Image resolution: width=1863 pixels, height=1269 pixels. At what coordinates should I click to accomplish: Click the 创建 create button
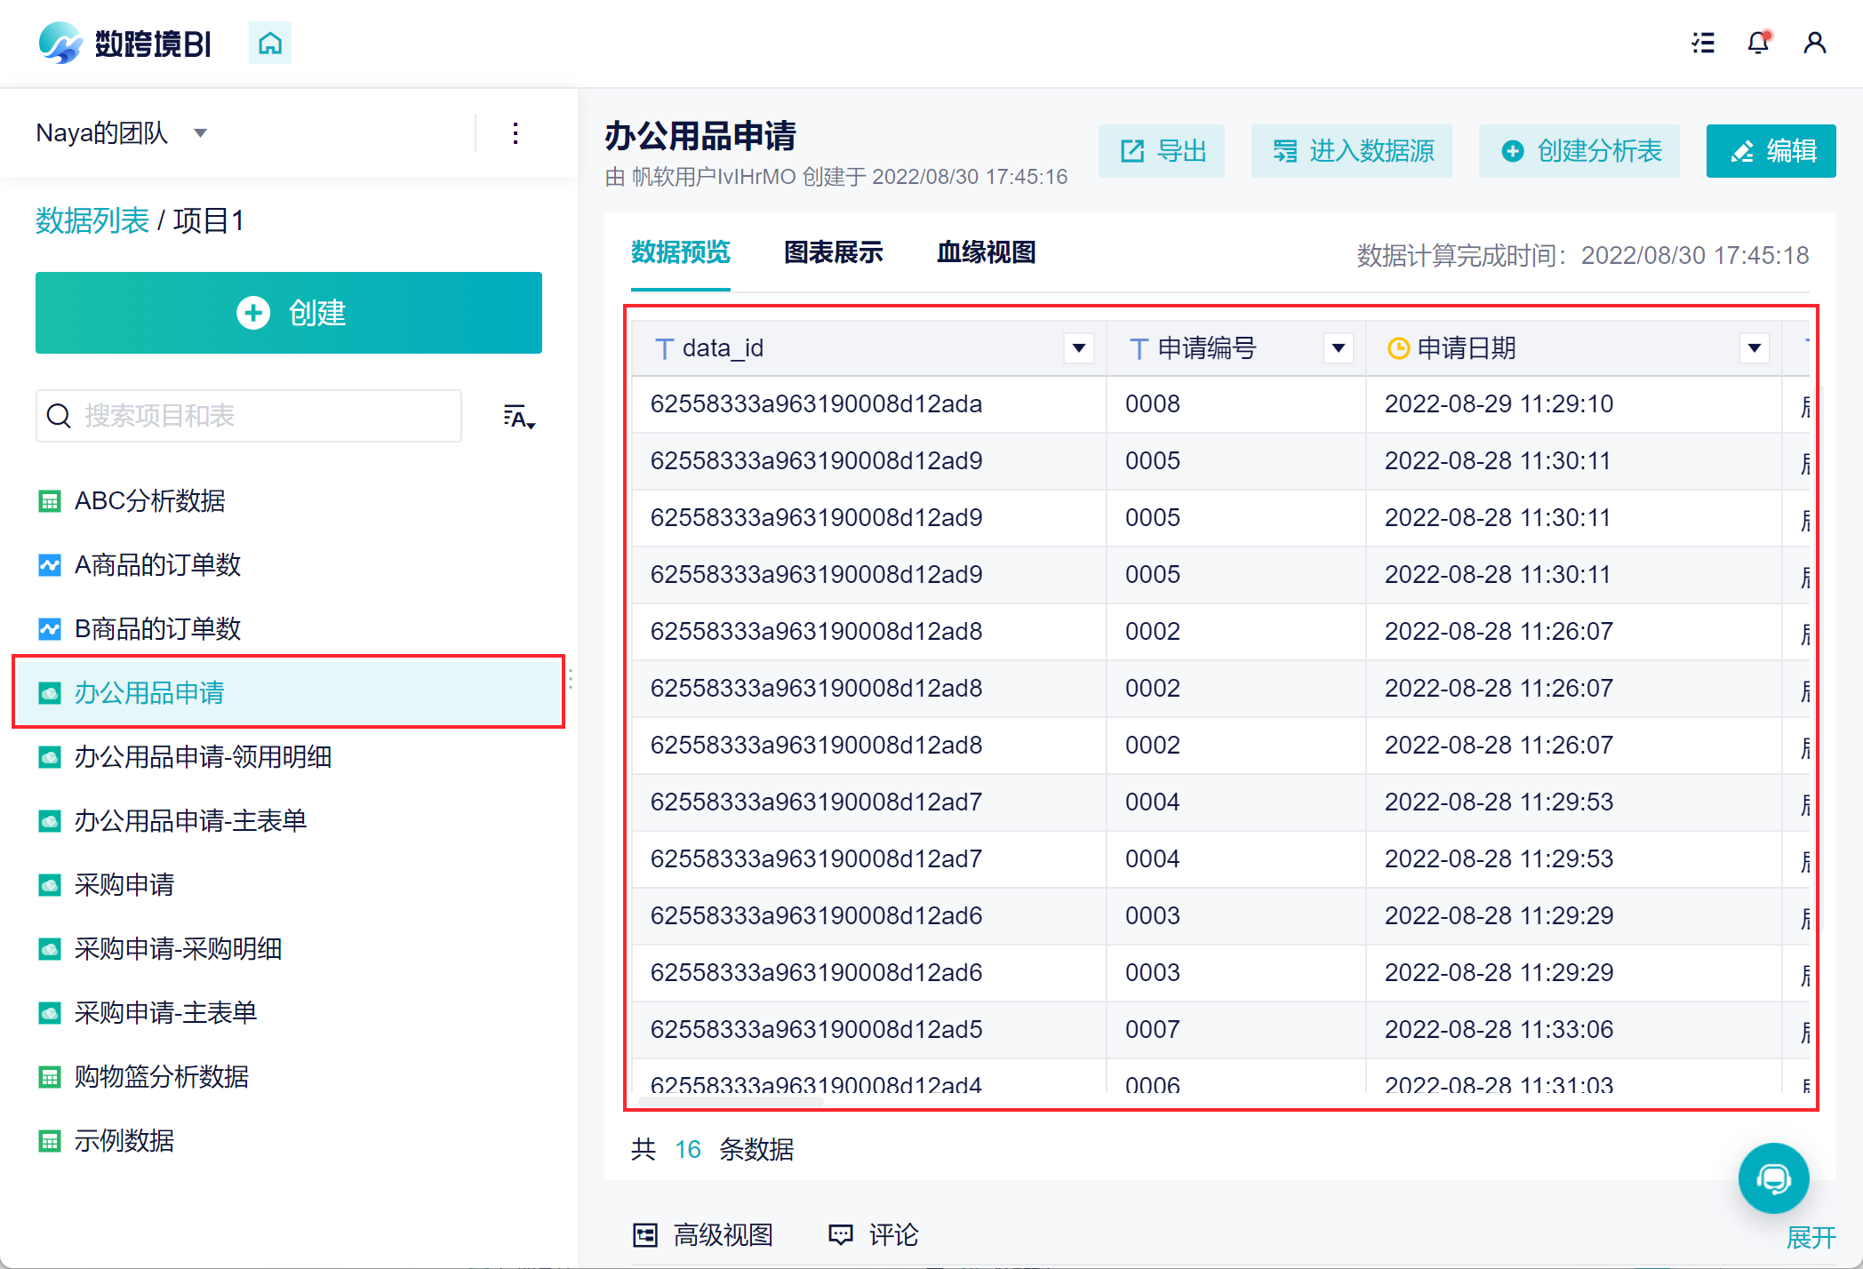[x=289, y=313]
